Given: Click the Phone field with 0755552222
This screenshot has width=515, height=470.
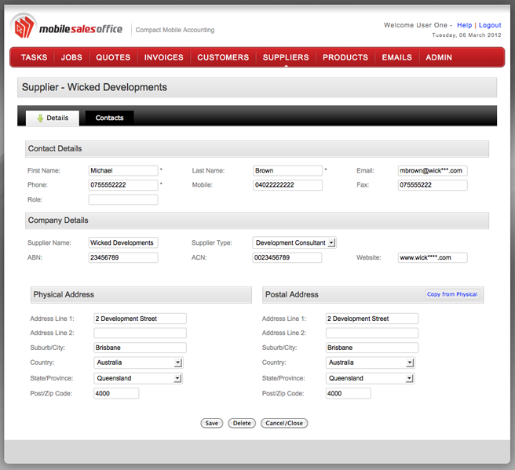Looking at the screenshot, I should [x=123, y=185].
